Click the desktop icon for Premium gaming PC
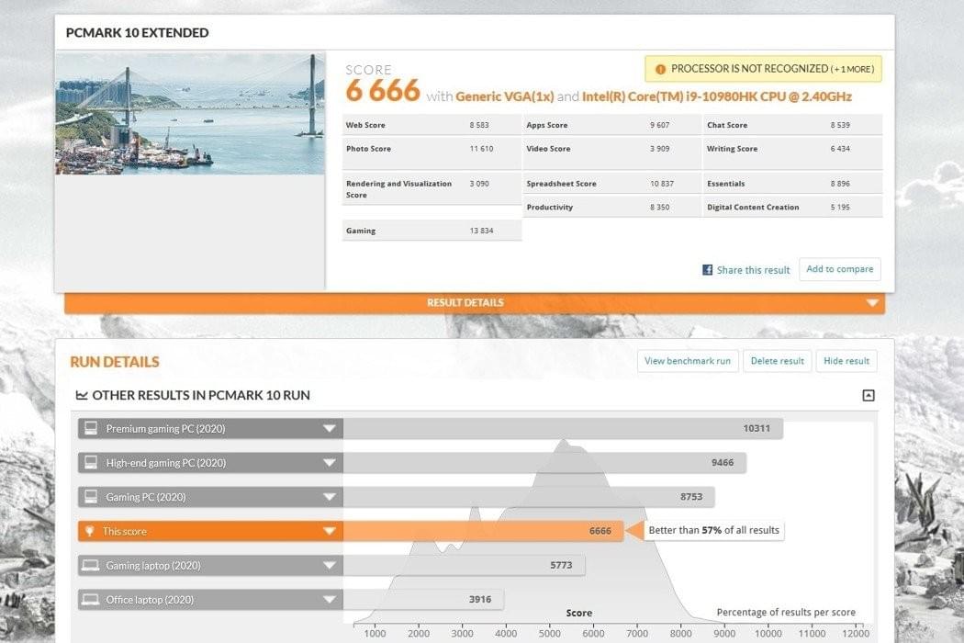964x643 pixels. point(91,428)
